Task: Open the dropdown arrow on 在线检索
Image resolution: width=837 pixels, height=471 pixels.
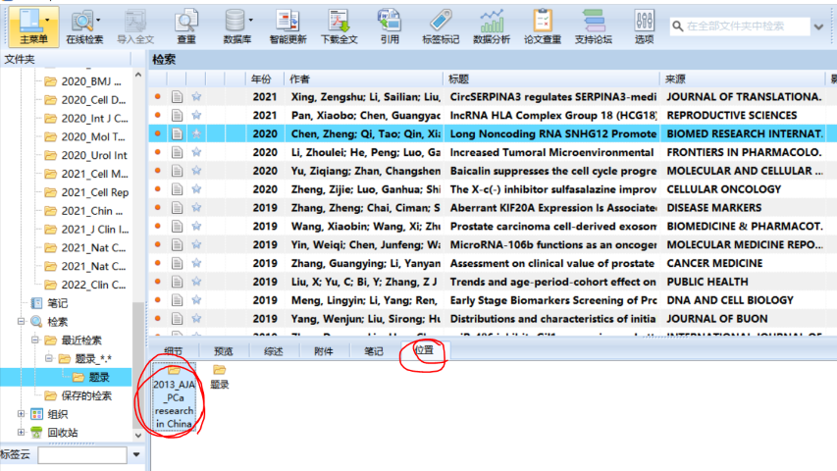Action: 99,21
